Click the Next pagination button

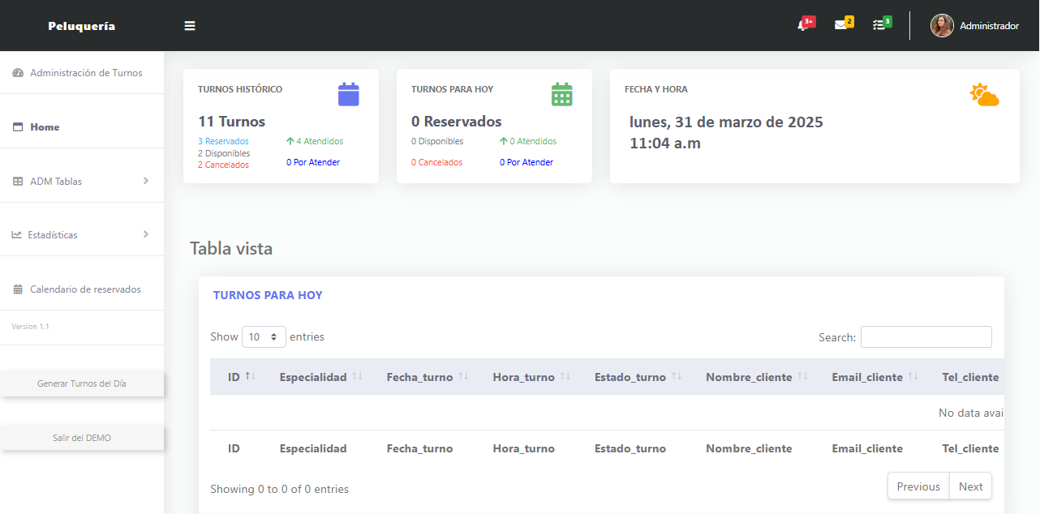(970, 486)
